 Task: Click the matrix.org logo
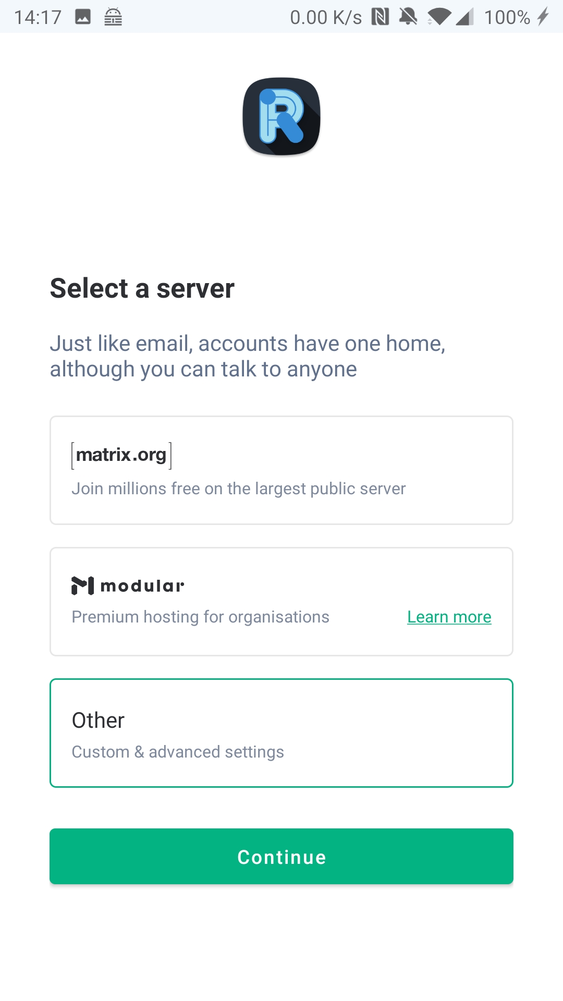click(x=121, y=455)
